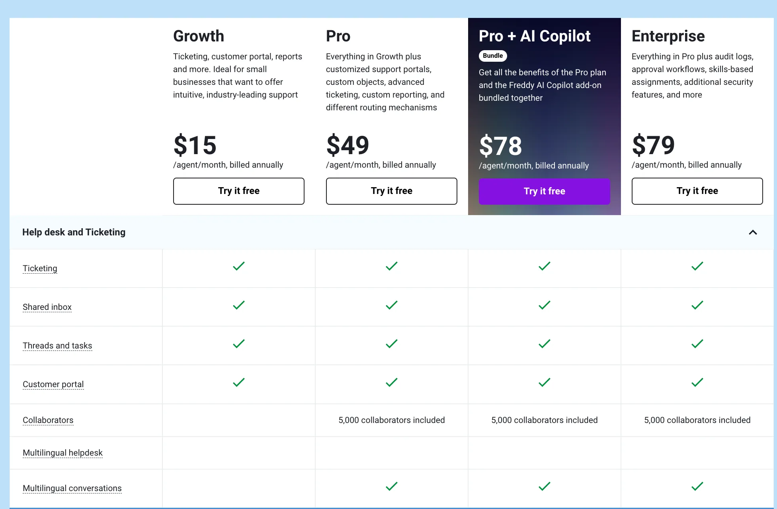This screenshot has width=777, height=509.
Task: Open the Collaborators feature link
Action: [x=48, y=420]
